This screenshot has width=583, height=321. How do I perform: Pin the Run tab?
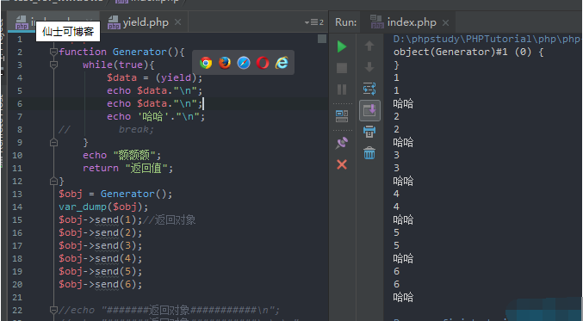(342, 143)
